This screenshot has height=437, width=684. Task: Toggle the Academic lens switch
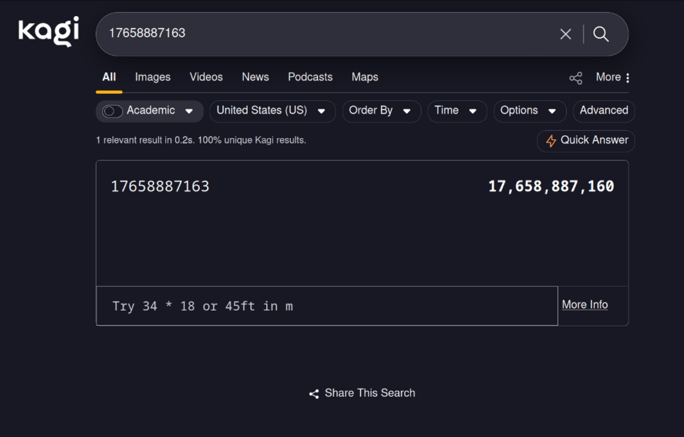[112, 111]
